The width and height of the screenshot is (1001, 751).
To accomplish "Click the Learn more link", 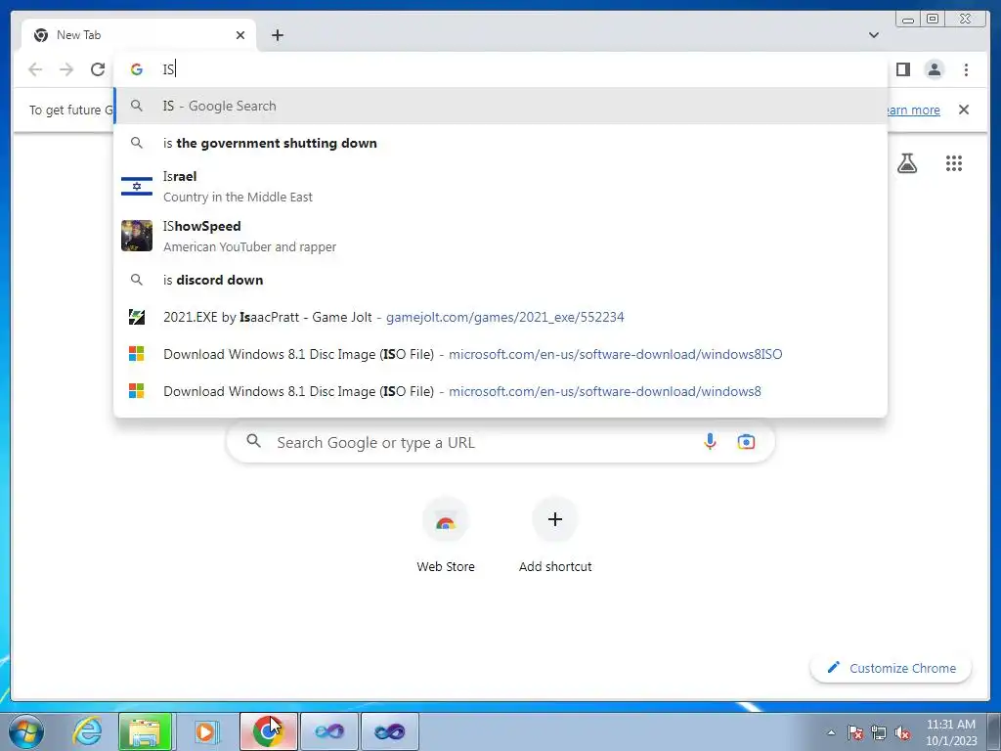I will (913, 110).
